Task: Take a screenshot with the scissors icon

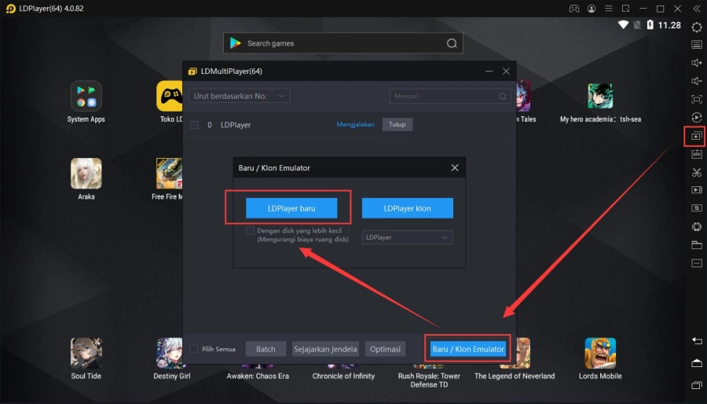Action: tap(697, 172)
